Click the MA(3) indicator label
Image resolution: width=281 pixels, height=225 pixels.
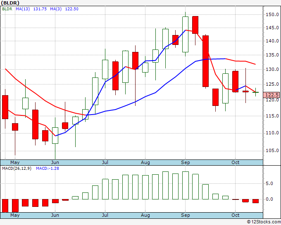coord(56,9)
